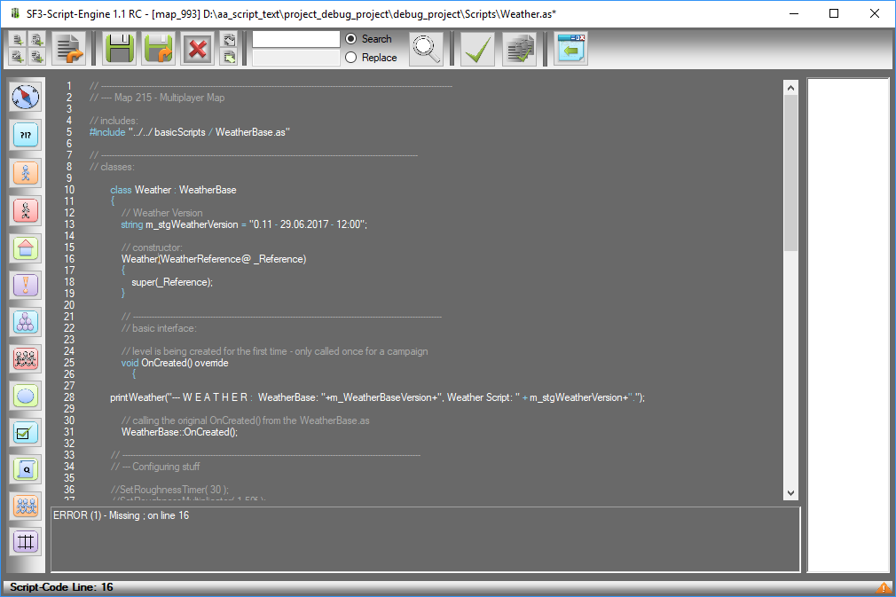Click the green floppy disk save icon
The image size is (896, 597).
click(x=119, y=49)
